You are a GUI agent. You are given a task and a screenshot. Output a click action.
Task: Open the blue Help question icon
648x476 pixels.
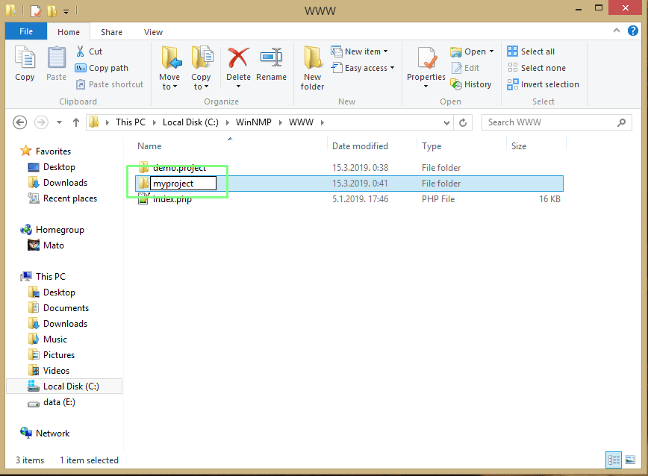(x=633, y=31)
